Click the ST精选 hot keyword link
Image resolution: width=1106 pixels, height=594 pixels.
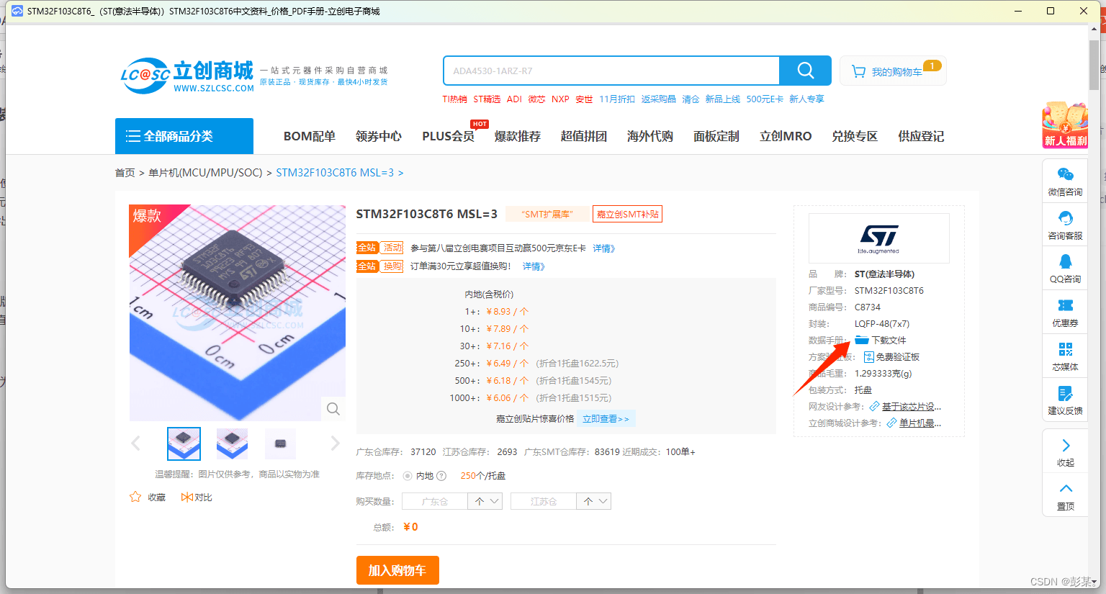tap(487, 99)
